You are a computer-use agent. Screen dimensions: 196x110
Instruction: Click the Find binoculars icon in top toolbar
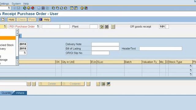(x=43, y=8)
